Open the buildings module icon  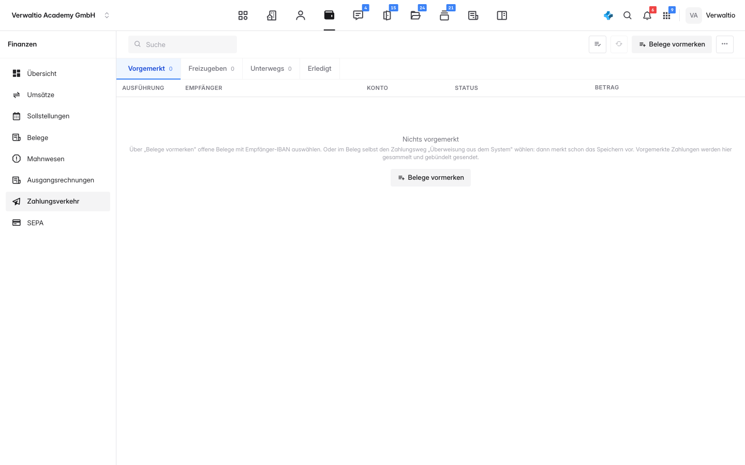tap(272, 16)
